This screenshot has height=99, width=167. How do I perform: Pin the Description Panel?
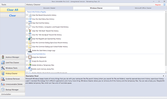[x=163, y=76]
